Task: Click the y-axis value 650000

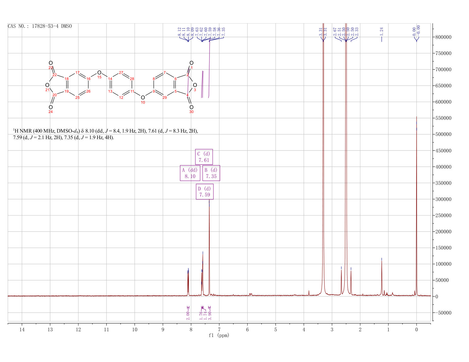Action: point(443,86)
